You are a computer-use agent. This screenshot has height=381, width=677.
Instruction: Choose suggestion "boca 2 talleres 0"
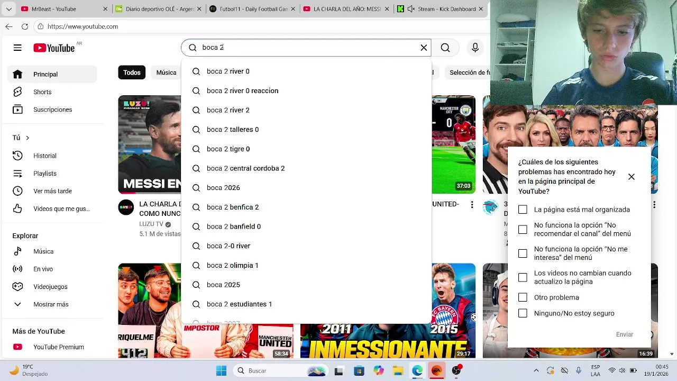306,130
